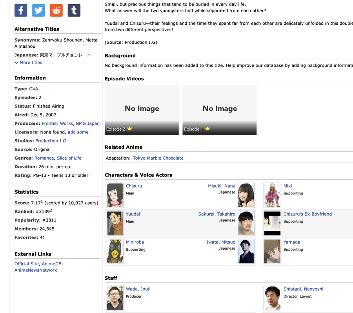Open Tokyo Marble Chocolate adaptation link
Screen dimensions: 353x313
[x=158, y=158]
